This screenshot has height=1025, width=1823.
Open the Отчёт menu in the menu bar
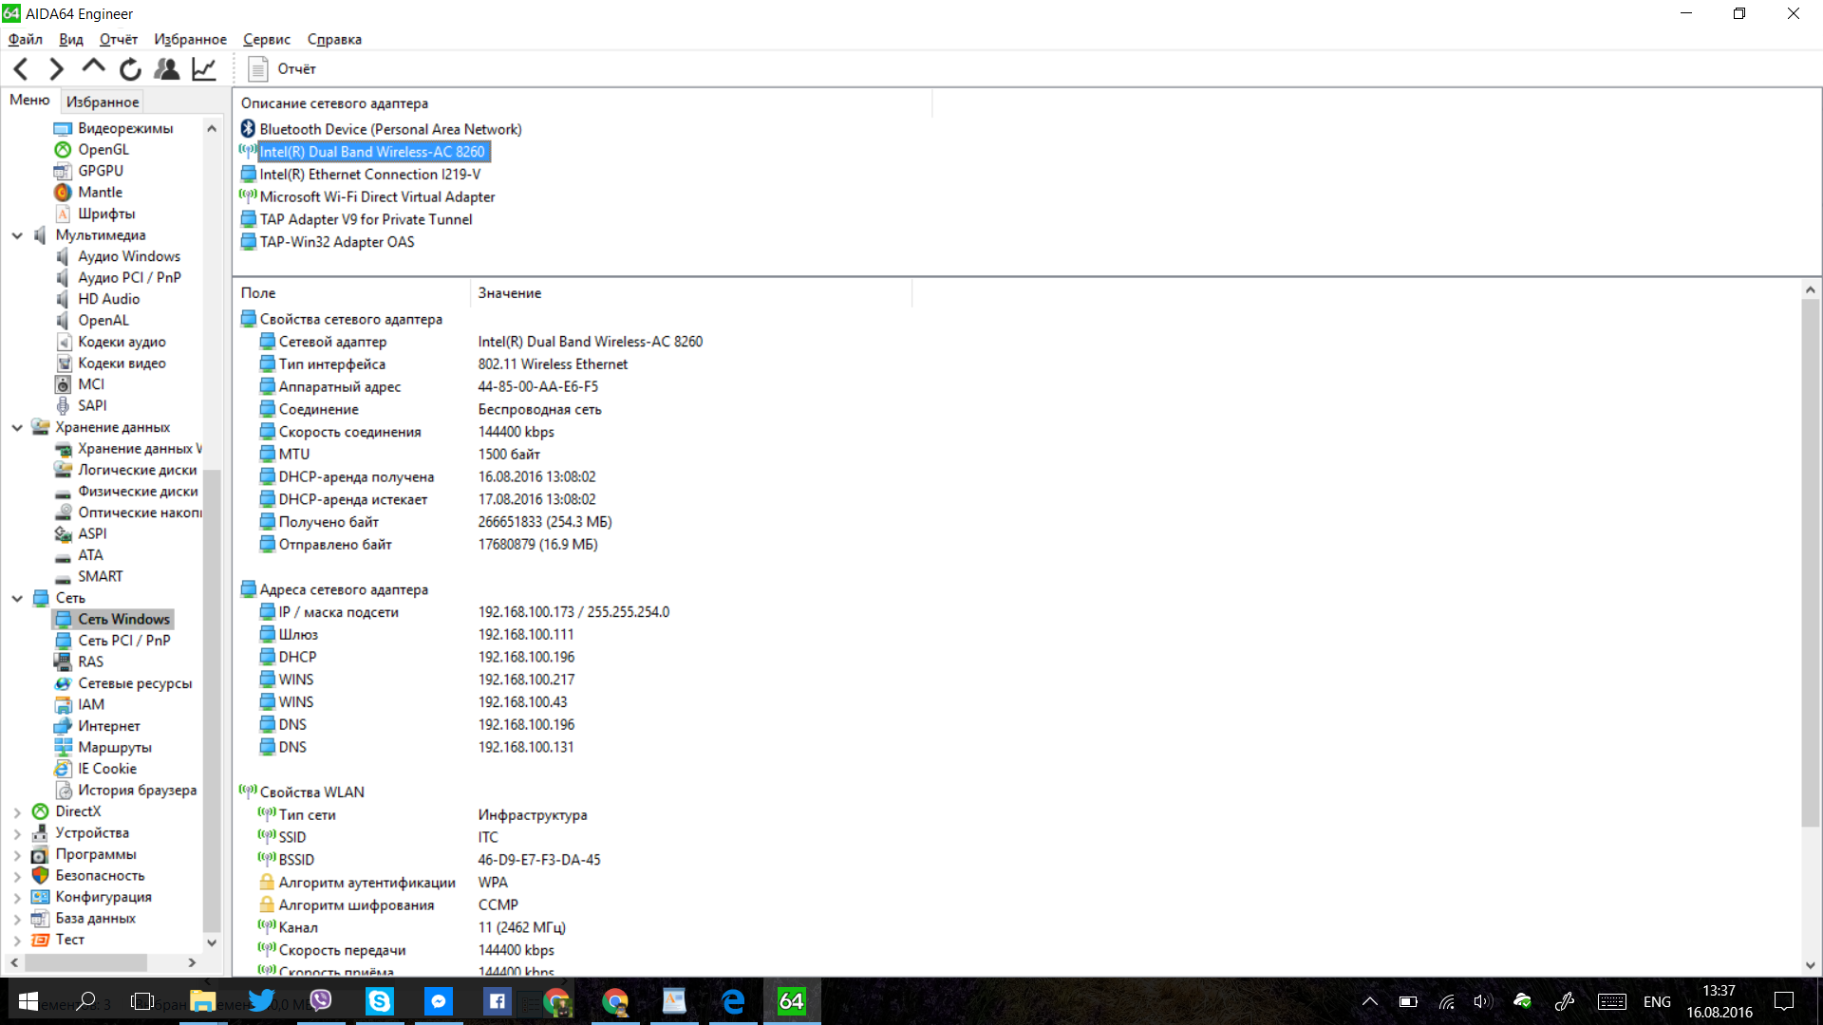(119, 39)
